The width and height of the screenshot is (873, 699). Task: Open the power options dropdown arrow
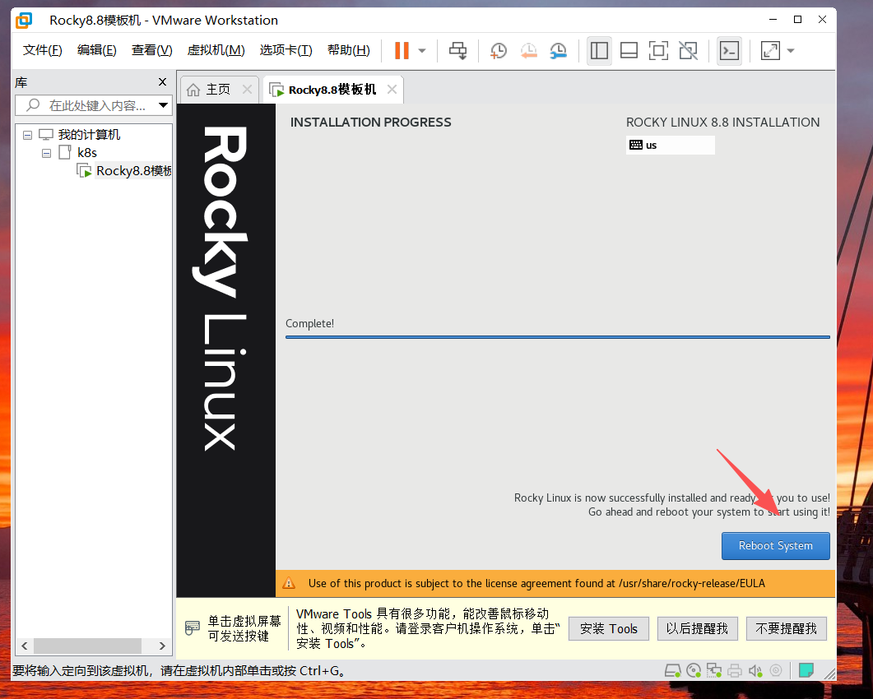click(422, 51)
